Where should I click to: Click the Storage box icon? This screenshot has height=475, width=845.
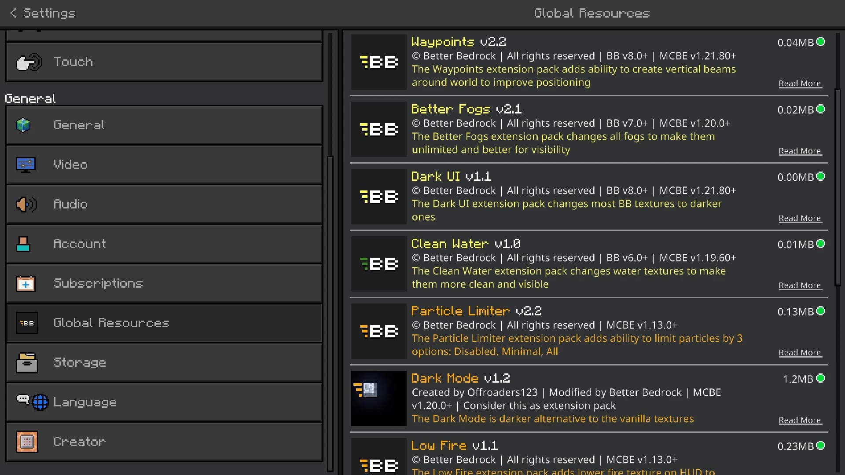pos(27,363)
